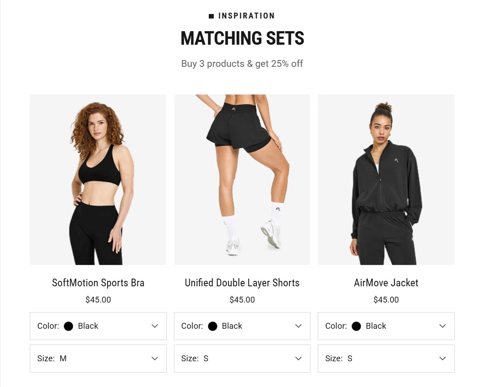Open Unified Double Layer Shorts product image
Screen dimensions: 484x387
tap(242, 179)
